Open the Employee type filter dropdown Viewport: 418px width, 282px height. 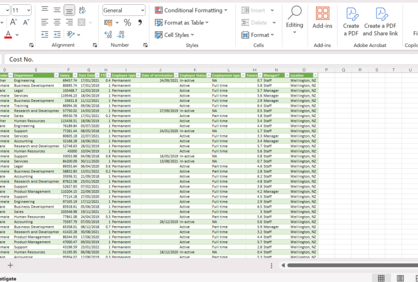(138, 76)
